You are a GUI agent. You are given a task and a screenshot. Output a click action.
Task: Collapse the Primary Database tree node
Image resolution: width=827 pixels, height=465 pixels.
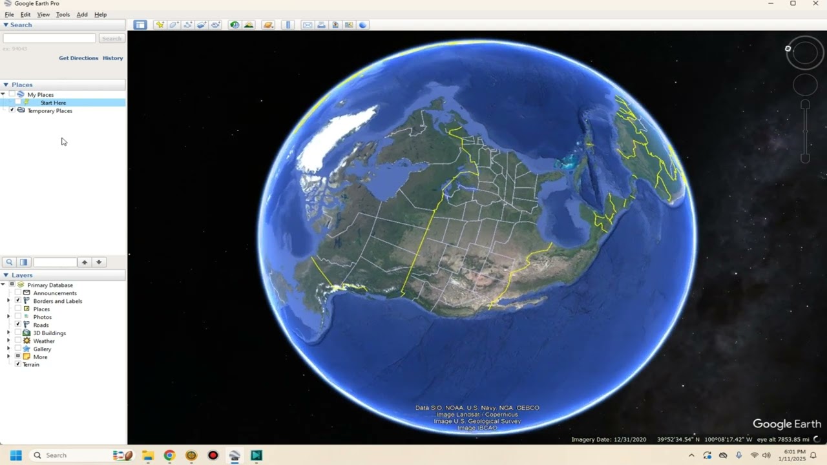click(x=3, y=285)
